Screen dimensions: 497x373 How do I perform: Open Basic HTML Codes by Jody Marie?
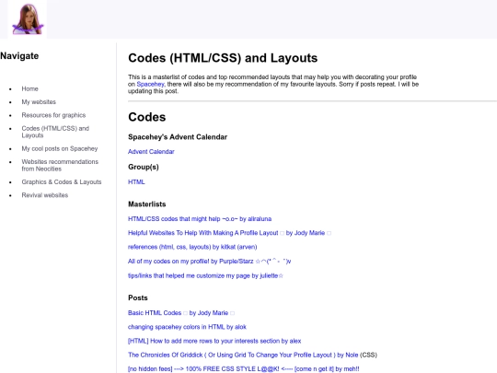pyautogui.click(x=181, y=313)
